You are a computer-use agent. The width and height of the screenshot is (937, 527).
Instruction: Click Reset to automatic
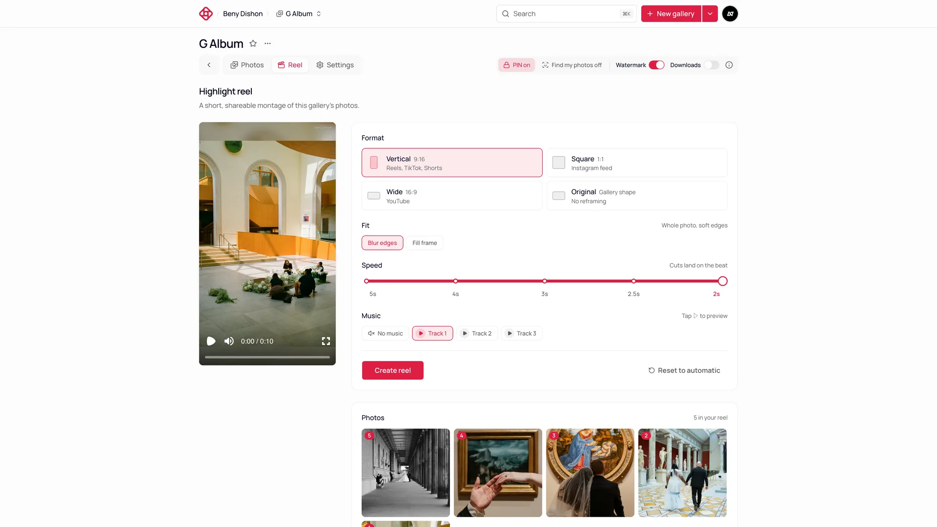click(684, 370)
